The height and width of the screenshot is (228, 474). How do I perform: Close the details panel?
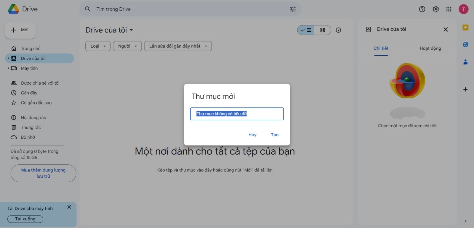coord(446,29)
